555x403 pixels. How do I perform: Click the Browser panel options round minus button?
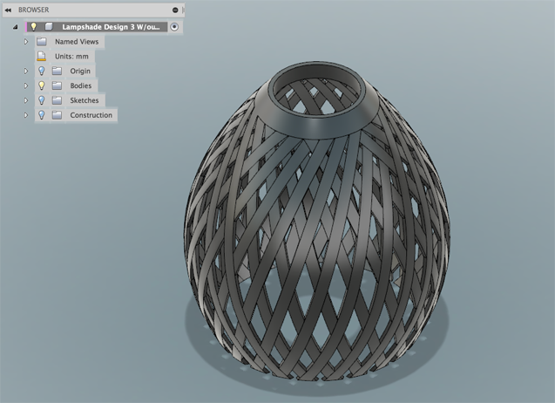[175, 10]
